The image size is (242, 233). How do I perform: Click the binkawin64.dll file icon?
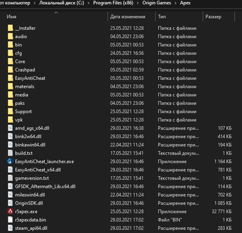(x=10, y=145)
